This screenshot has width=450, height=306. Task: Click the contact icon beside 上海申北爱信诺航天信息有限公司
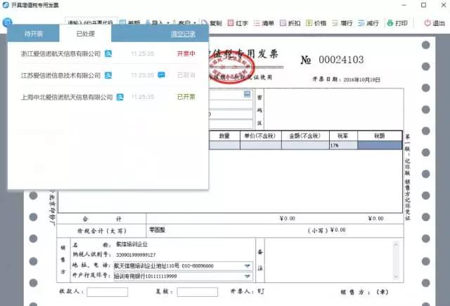pyautogui.click(x=120, y=97)
